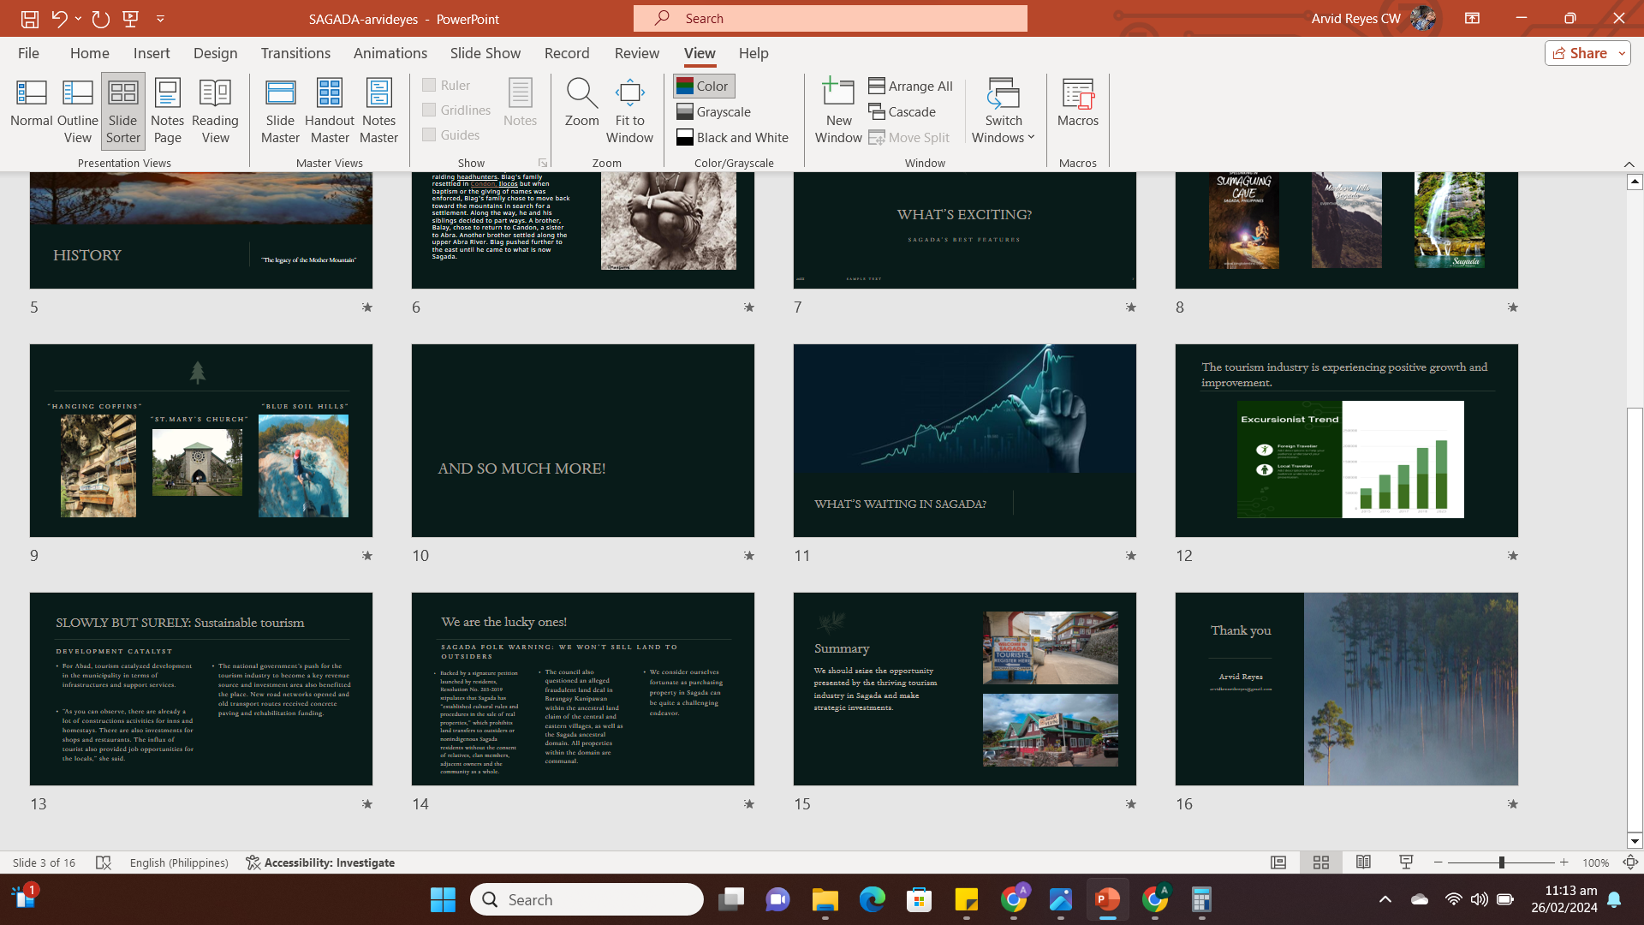The height and width of the screenshot is (925, 1644).
Task: Redo the last action
Action: pyautogui.click(x=100, y=18)
